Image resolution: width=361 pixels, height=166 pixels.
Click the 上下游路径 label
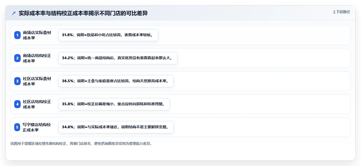point(341,12)
